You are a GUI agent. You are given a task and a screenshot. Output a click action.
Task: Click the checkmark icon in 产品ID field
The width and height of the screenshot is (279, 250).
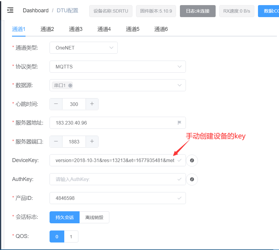(x=179, y=198)
